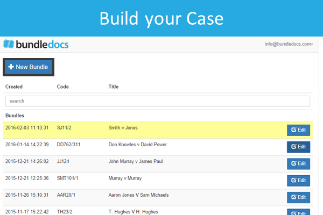Sort by the Title column header

pos(114,87)
